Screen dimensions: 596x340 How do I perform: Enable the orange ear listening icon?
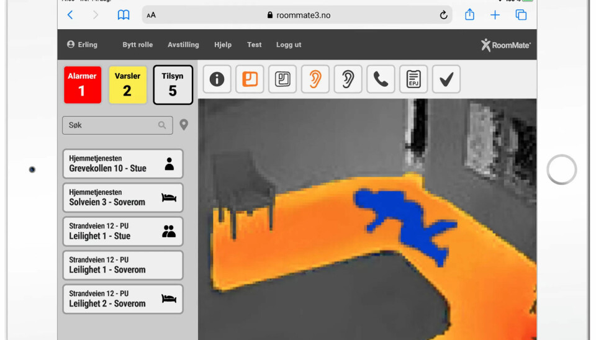[315, 79]
